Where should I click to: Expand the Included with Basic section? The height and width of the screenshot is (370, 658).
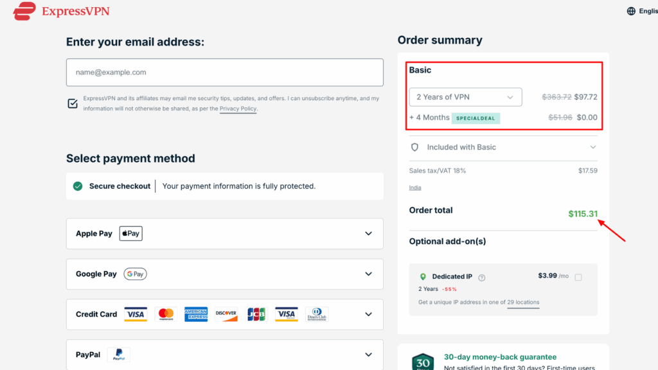(x=594, y=147)
